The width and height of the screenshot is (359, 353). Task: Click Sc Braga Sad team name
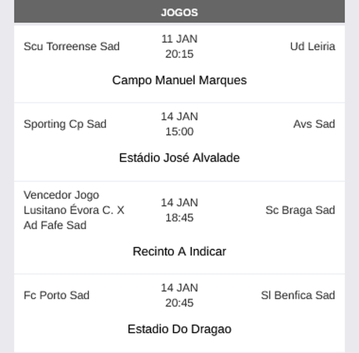tap(300, 210)
